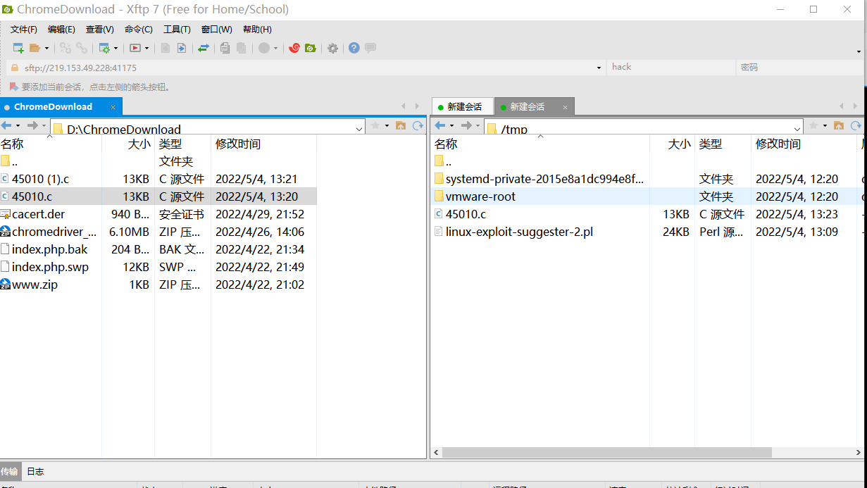867x488 pixels.
Task: Open options with the gear icon
Action: click(332, 48)
